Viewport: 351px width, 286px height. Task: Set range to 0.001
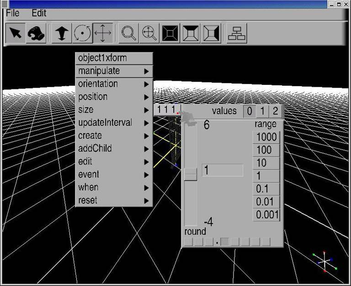(266, 215)
